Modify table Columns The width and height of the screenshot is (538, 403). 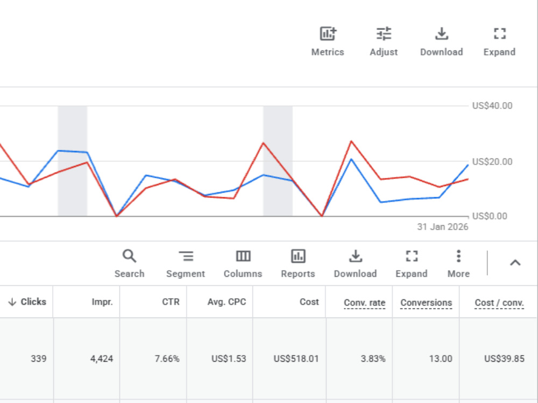pyautogui.click(x=243, y=263)
